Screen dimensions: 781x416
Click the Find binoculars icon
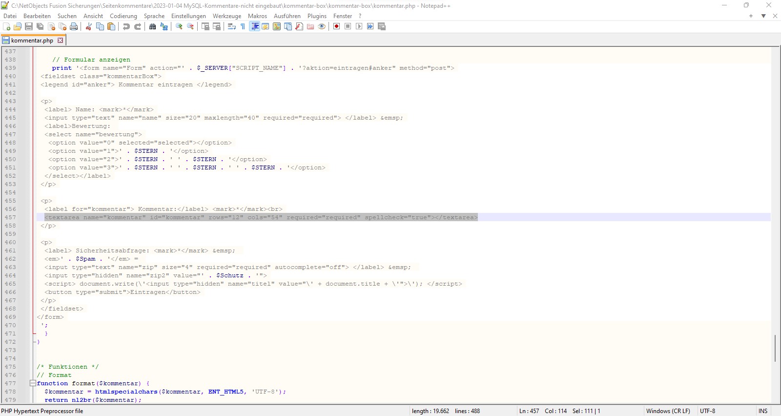pyautogui.click(x=152, y=26)
